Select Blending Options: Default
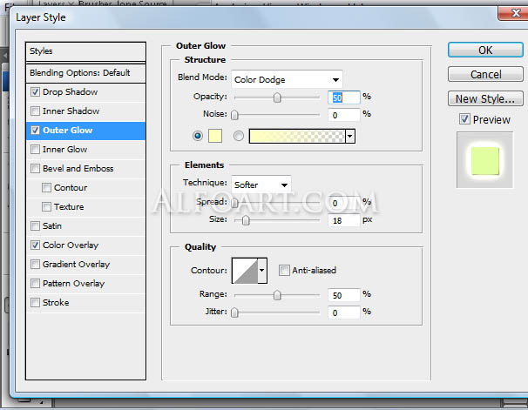This screenshot has width=528, height=410. pos(85,73)
